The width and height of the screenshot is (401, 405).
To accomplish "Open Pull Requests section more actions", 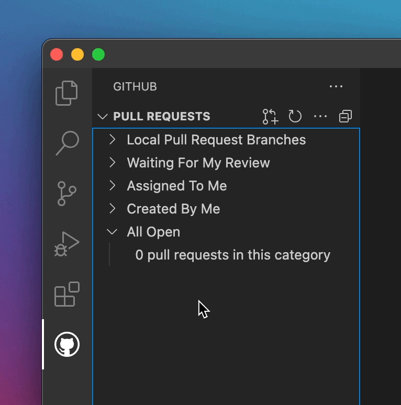I will click(320, 116).
